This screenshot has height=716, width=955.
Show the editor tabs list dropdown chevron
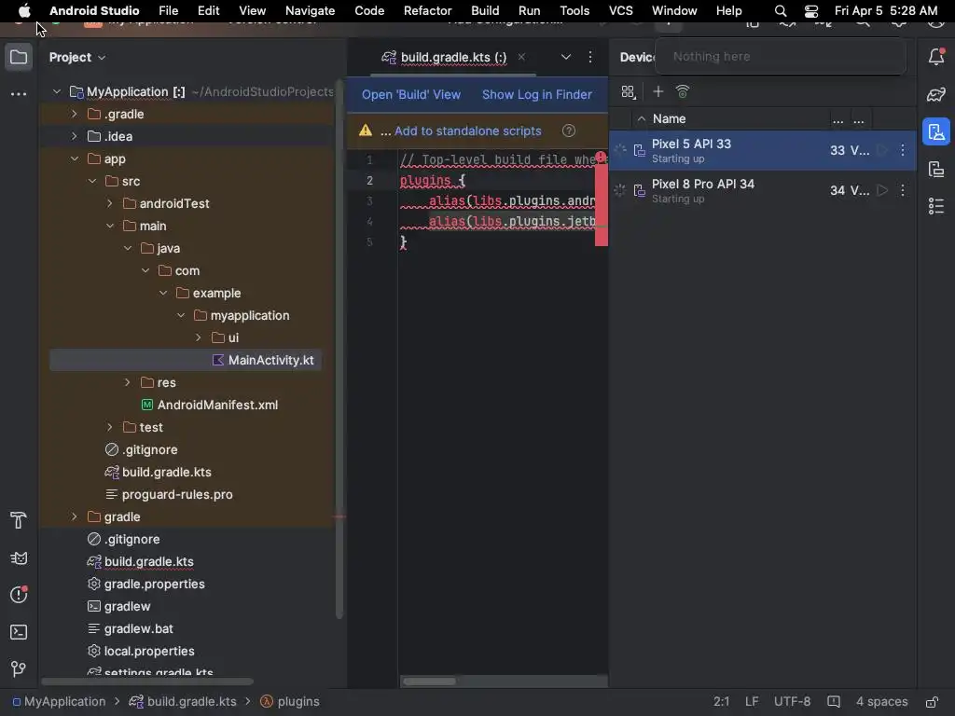[x=566, y=57]
